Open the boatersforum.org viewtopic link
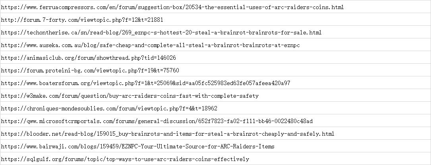The image size is (431, 165). point(146,83)
